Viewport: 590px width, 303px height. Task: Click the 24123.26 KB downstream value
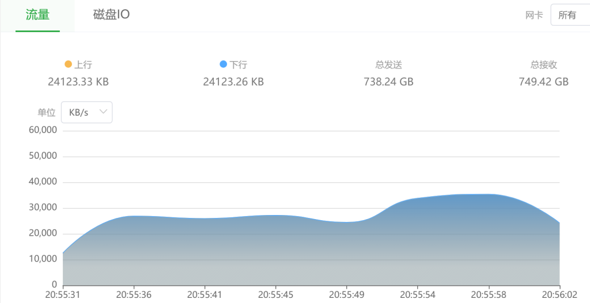coord(233,82)
